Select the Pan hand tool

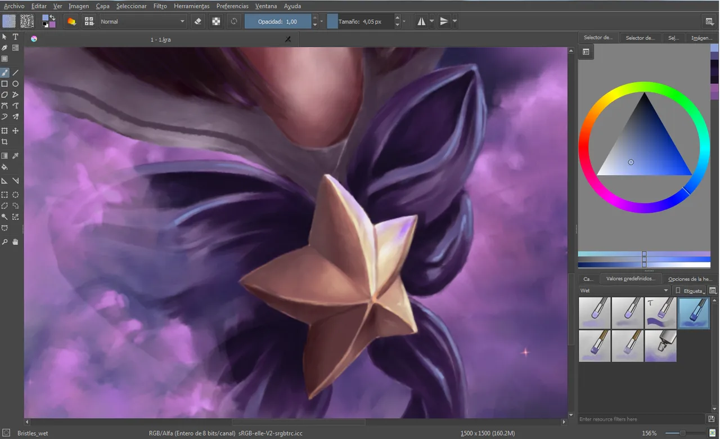tap(16, 241)
